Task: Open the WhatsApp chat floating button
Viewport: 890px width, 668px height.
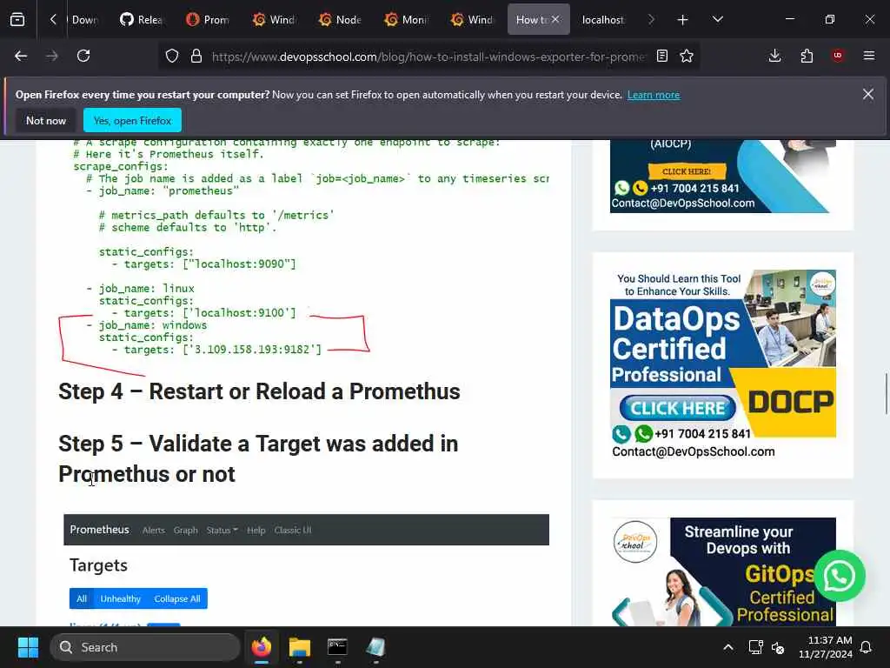Action: (840, 576)
